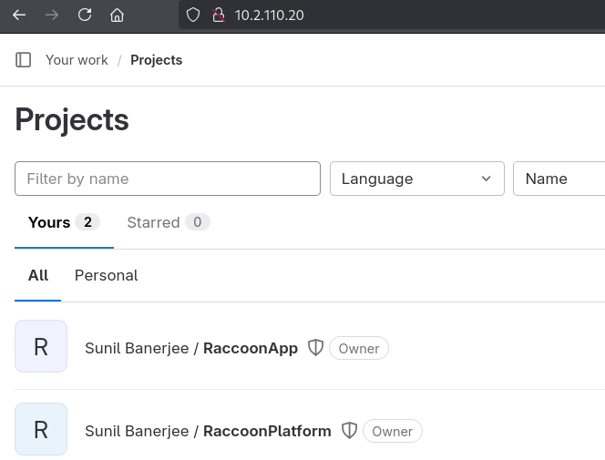Click the RaccoonApp private shield icon
This screenshot has width=605, height=460.
coord(315,348)
